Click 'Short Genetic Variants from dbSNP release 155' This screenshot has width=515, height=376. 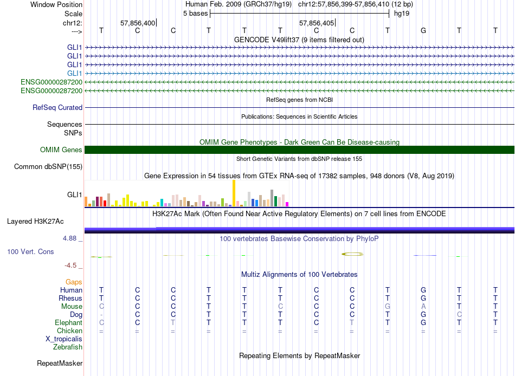point(300,159)
